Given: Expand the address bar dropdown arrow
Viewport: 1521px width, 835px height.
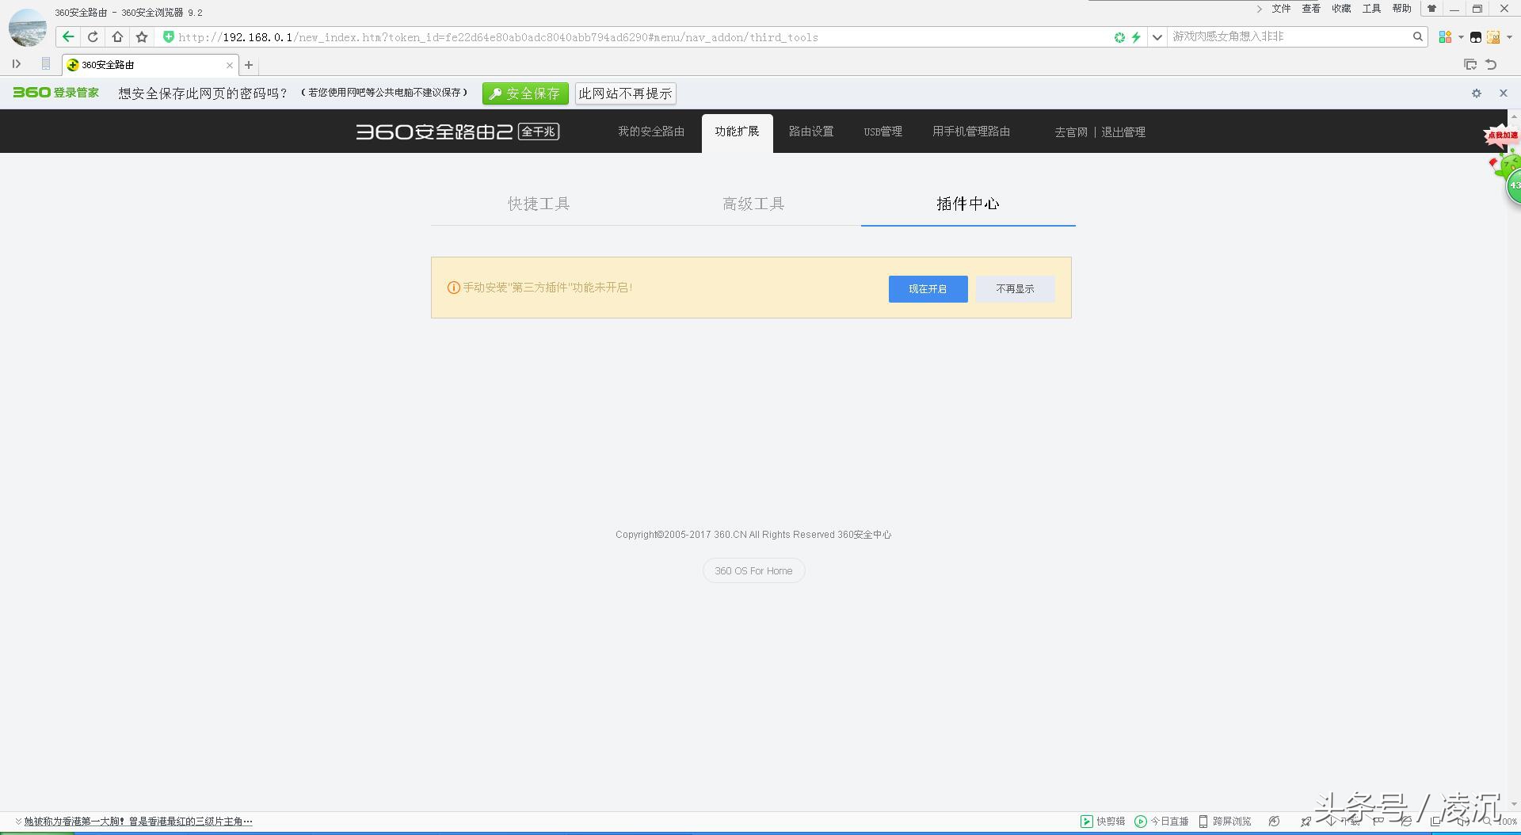Looking at the screenshot, I should (x=1157, y=37).
